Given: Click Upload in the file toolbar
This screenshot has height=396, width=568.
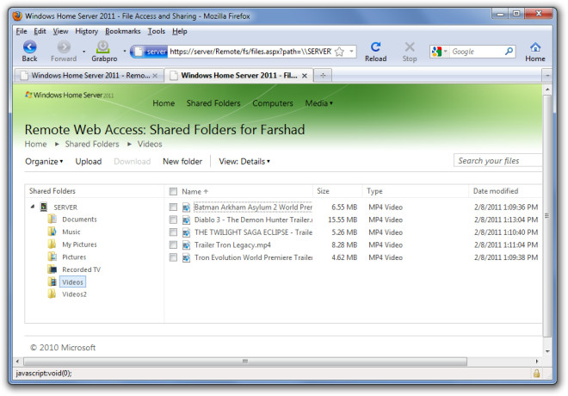Looking at the screenshot, I should click(89, 162).
